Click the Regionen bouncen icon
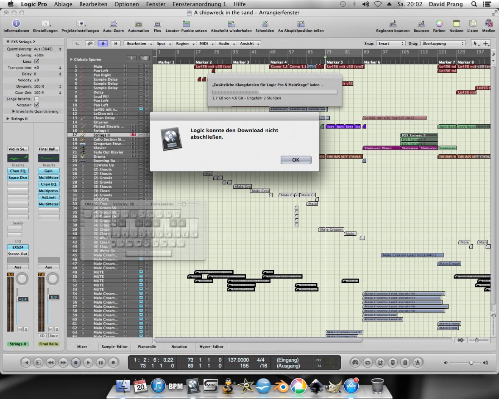This screenshot has width=499, height=399. coord(393,24)
